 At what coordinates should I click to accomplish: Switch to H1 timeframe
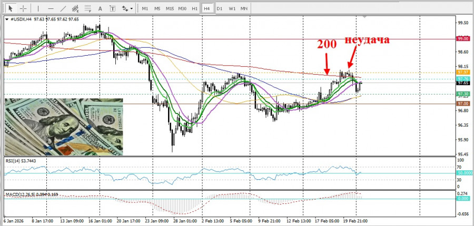tap(195, 8)
